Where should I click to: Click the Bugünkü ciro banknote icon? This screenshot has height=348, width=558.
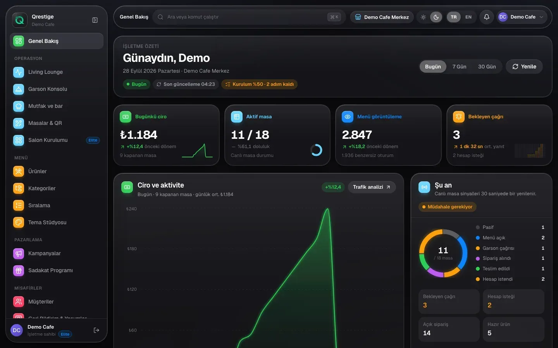126,117
